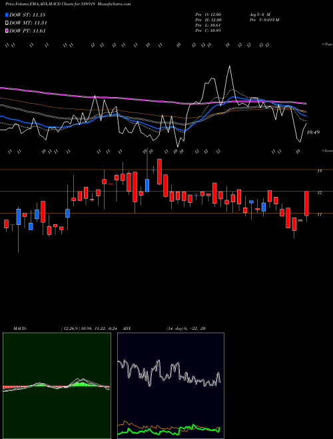Click the 'Pre L: 10.61' value
Screen dimensions: 333x439
point(208,25)
